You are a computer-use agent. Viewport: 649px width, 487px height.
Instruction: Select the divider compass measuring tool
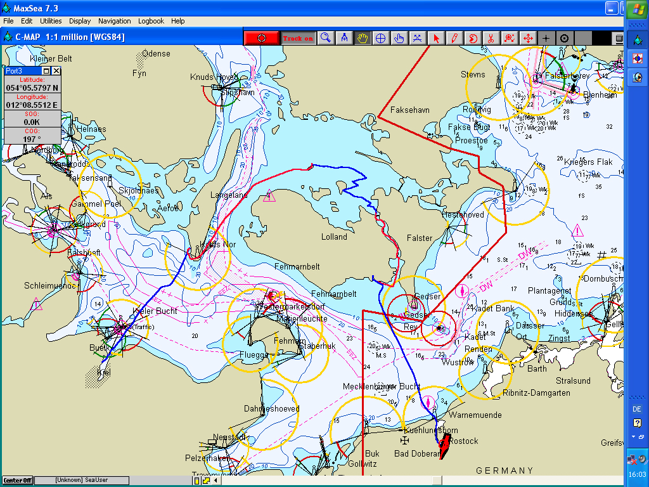[344, 38]
